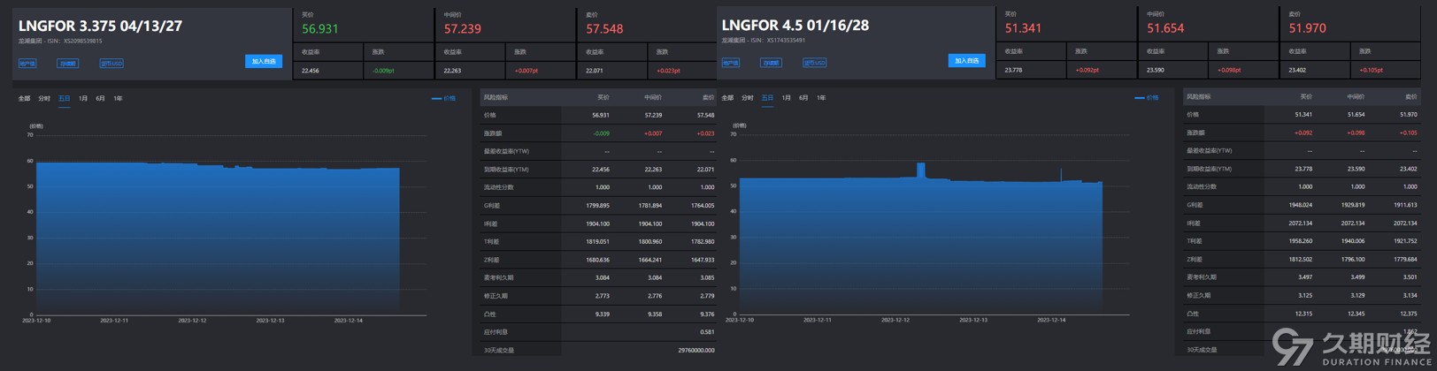Click 2023-12-13 date on LNGFOR 4.5 chart axis
Image resolution: width=1437 pixels, height=371 pixels.
point(973,320)
